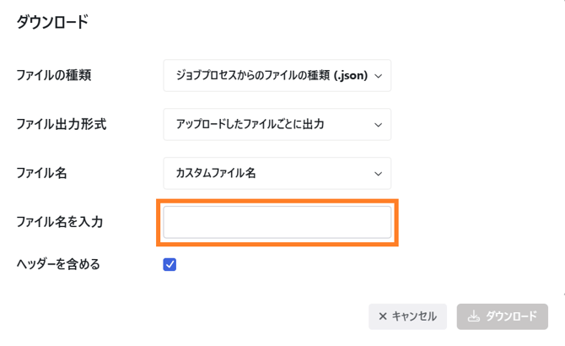Select the ジョブプロセスからのファイルの種類 (.json) option text
Screen dimensions: 565x346
271,76
